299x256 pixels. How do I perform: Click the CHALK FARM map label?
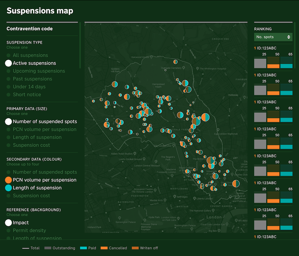coord(180,129)
